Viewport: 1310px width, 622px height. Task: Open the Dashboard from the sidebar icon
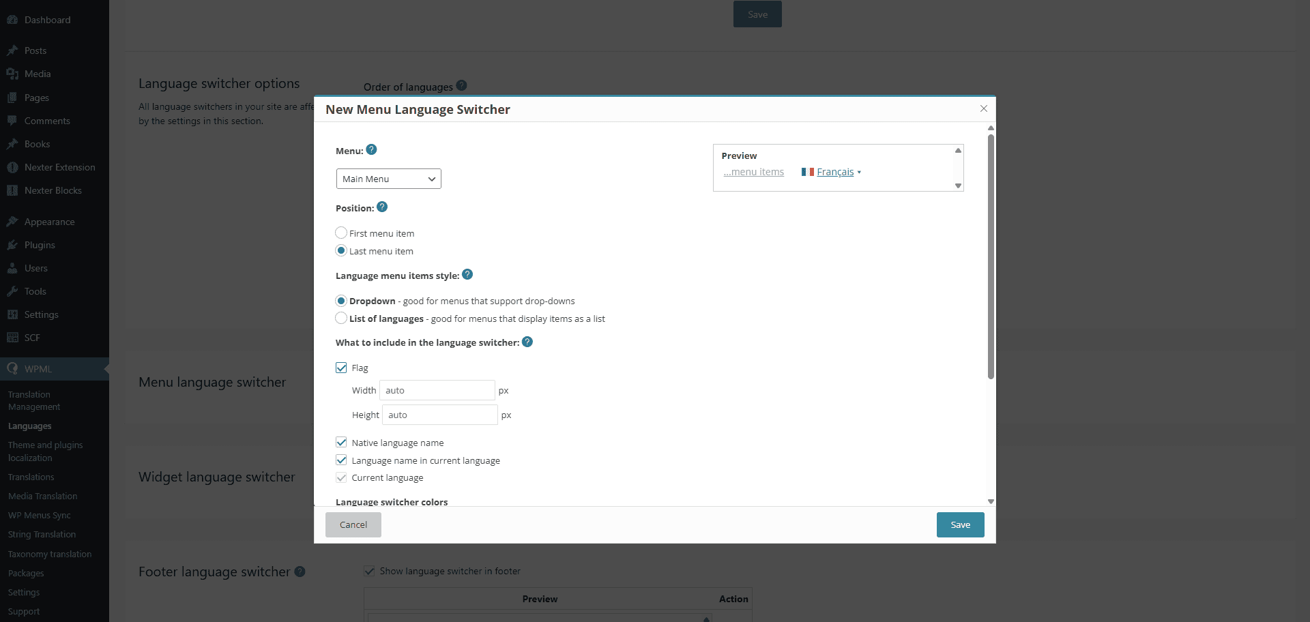click(x=12, y=20)
